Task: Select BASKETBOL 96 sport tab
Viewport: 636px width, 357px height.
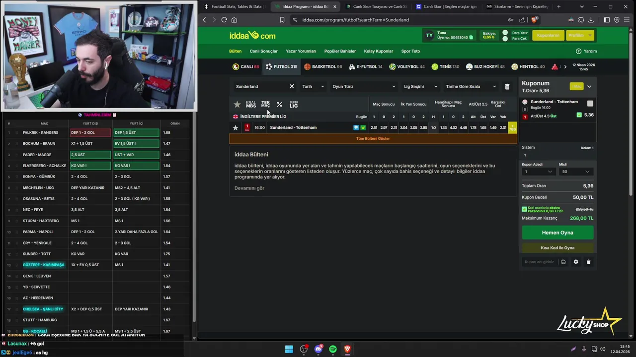Action: tap(323, 66)
